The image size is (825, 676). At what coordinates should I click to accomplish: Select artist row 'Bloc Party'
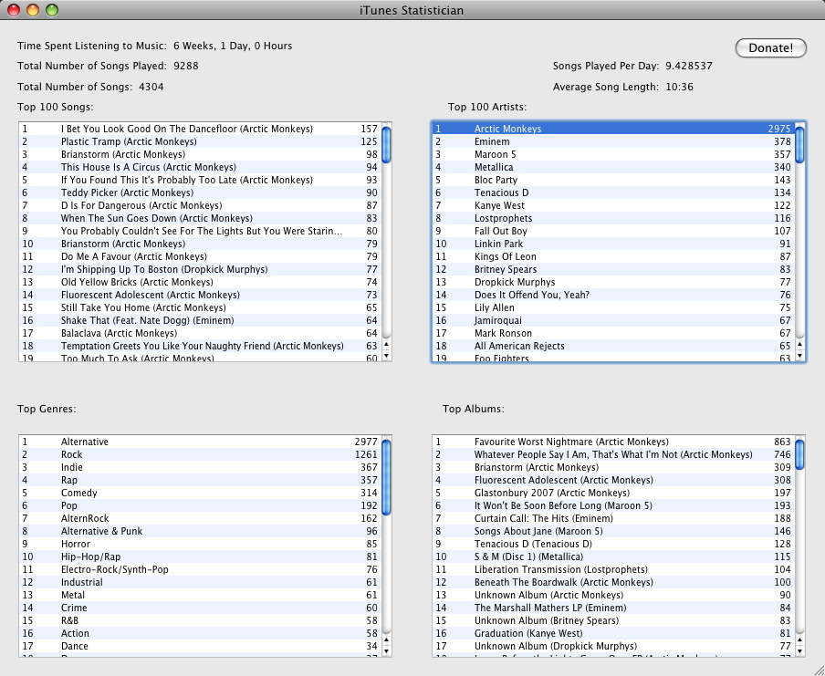pos(613,180)
